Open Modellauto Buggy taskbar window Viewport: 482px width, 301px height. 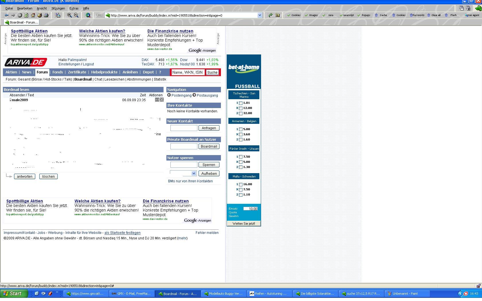[x=223, y=294]
